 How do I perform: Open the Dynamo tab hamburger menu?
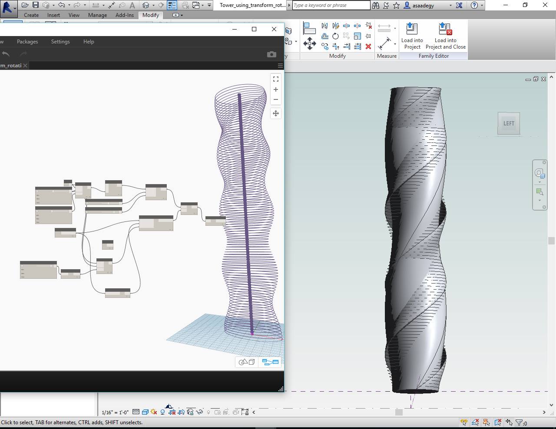click(280, 65)
